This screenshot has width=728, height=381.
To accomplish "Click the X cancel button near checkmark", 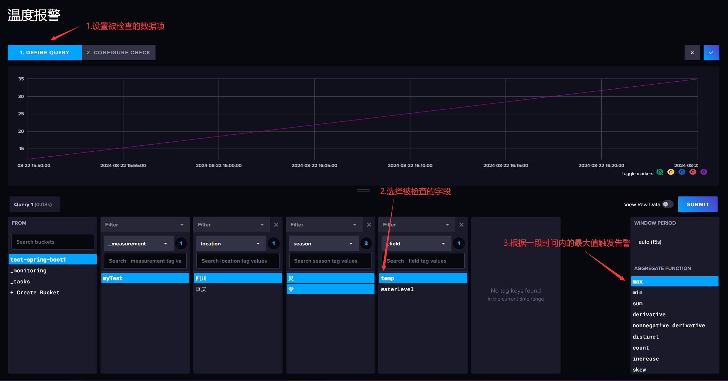I will [692, 53].
